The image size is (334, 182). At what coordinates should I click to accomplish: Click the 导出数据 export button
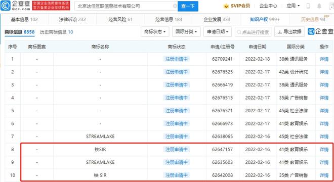click(x=289, y=32)
